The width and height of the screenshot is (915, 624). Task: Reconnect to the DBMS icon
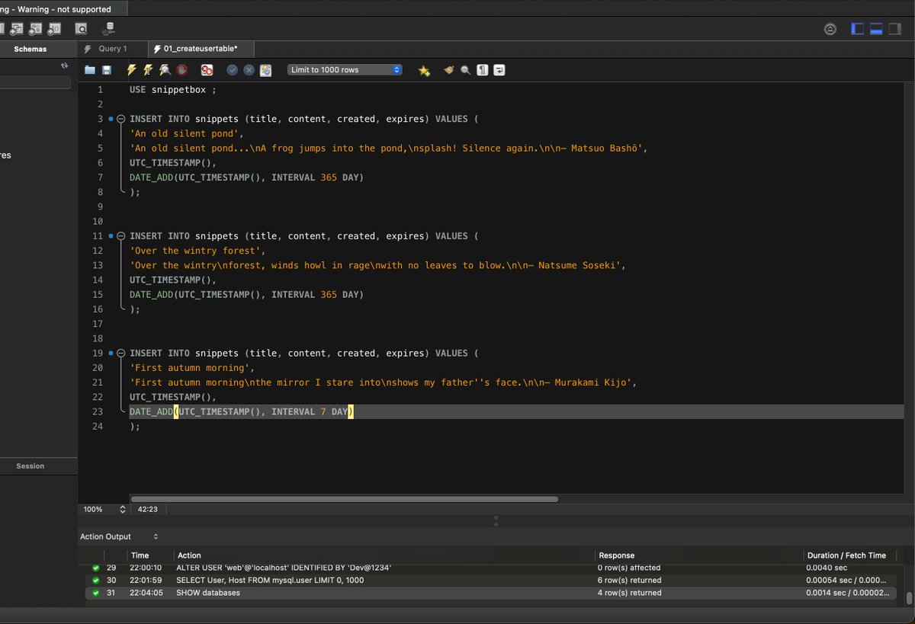108,28
